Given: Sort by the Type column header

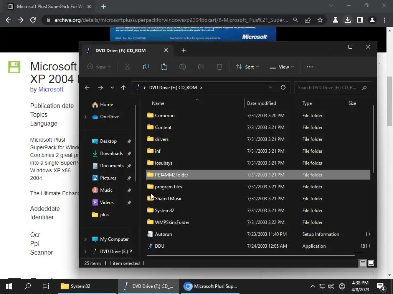Looking at the screenshot, I should pos(307,103).
